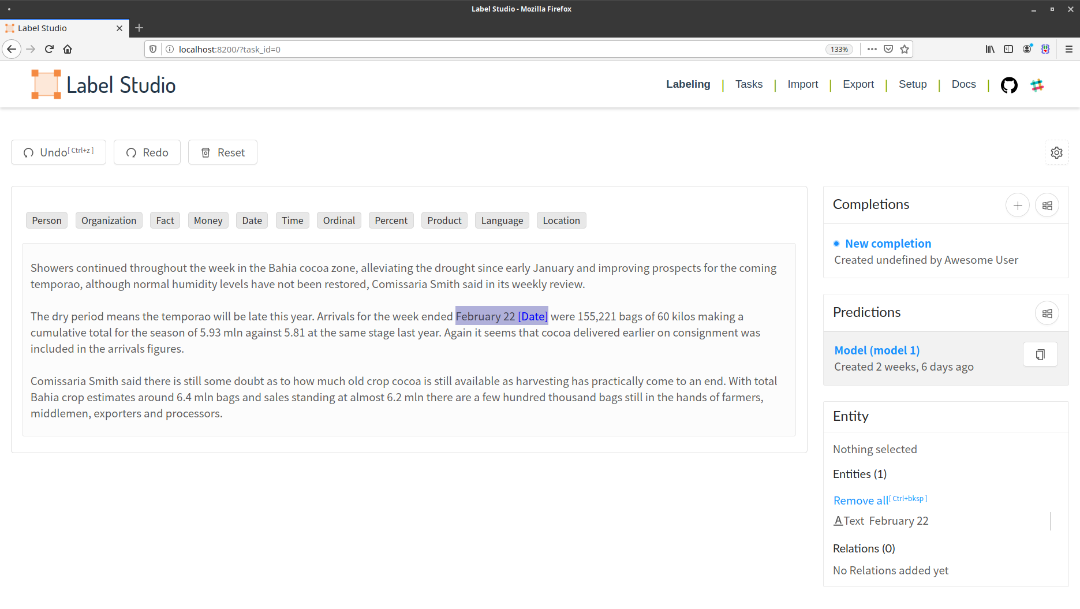Go to the Import page
Screen dimensions: 1080x609
pos(803,84)
